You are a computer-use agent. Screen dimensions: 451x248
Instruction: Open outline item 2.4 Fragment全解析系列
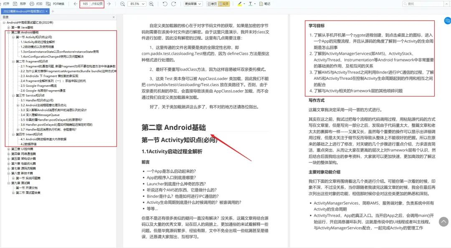coord(53,81)
